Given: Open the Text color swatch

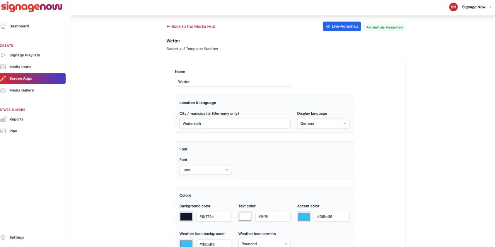Looking at the screenshot, I should 245,217.
